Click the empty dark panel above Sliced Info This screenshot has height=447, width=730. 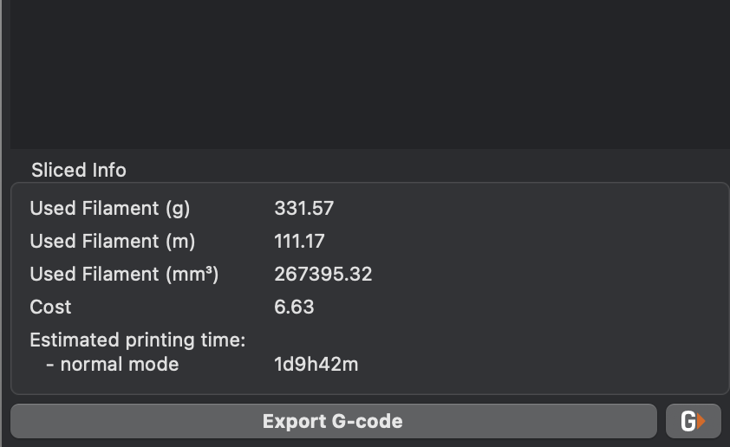point(369,74)
